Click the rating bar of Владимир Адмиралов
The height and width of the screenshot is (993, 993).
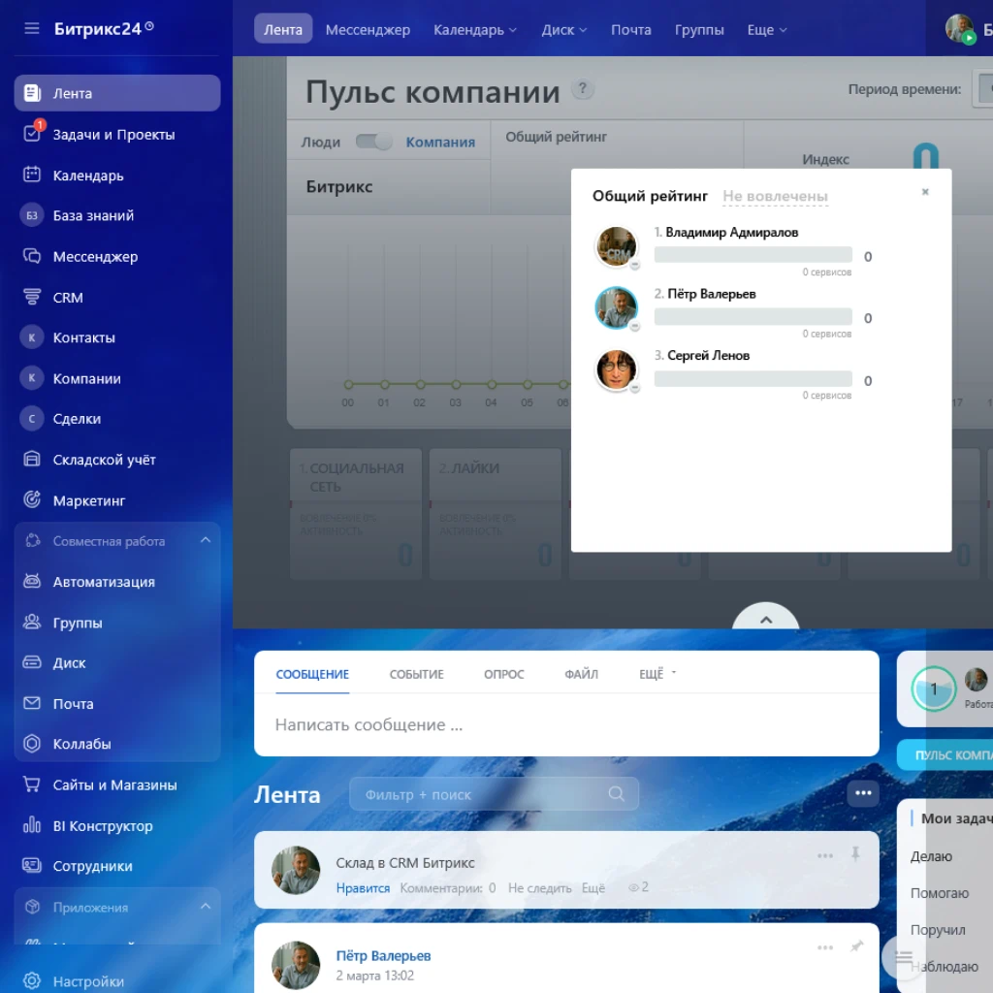(753, 255)
